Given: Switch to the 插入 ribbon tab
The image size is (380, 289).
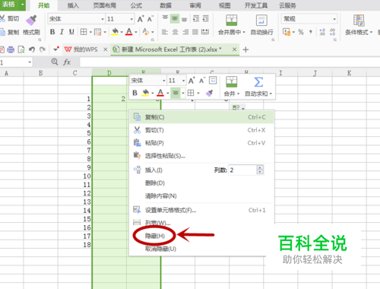Looking at the screenshot, I should click(x=73, y=5).
